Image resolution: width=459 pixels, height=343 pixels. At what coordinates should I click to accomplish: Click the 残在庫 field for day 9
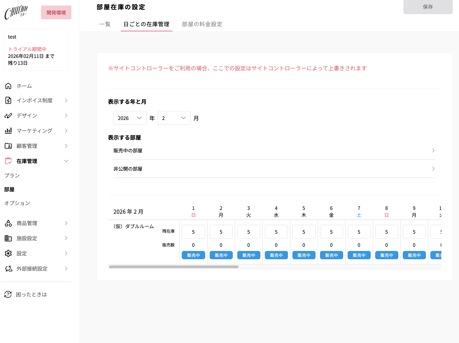tap(414, 232)
